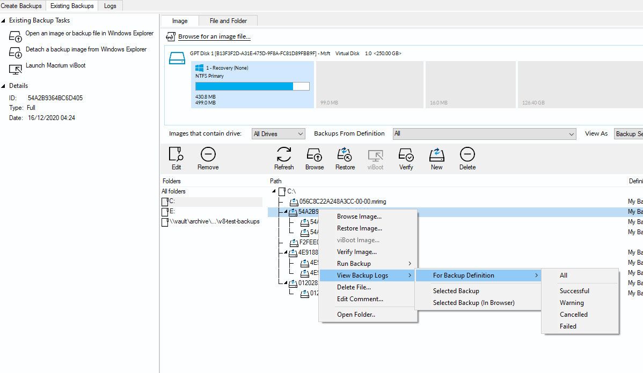Image resolution: width=643 pixels, height=373 pixels.
Task: Choose All in the logs submenu
Action: coord(580,275)
